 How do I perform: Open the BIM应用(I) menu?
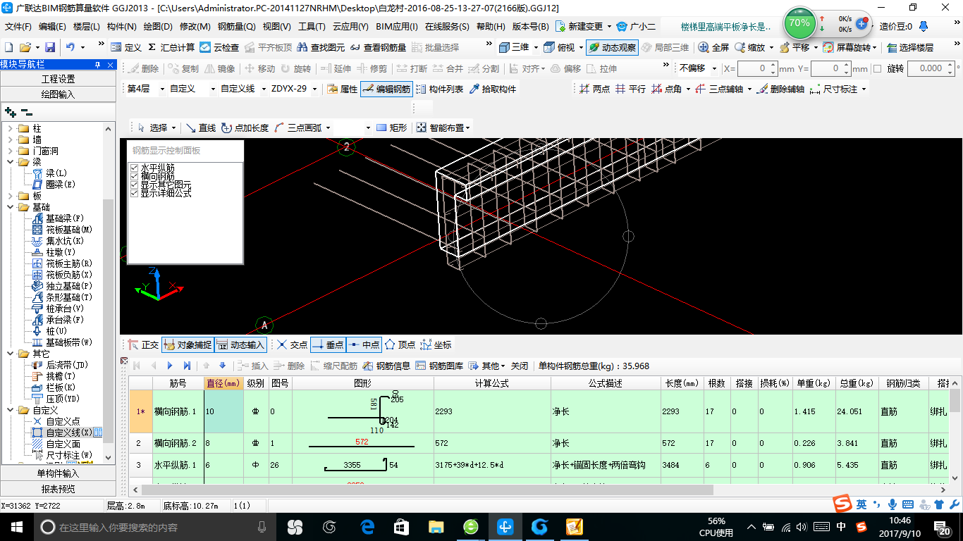click(397, 27)
